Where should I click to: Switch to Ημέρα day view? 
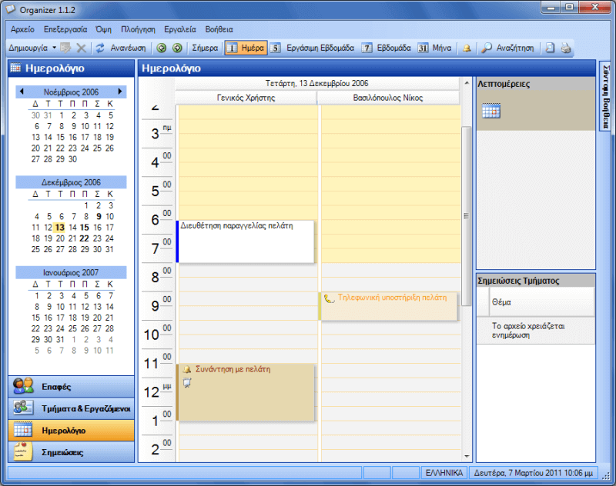pos(245,48)
